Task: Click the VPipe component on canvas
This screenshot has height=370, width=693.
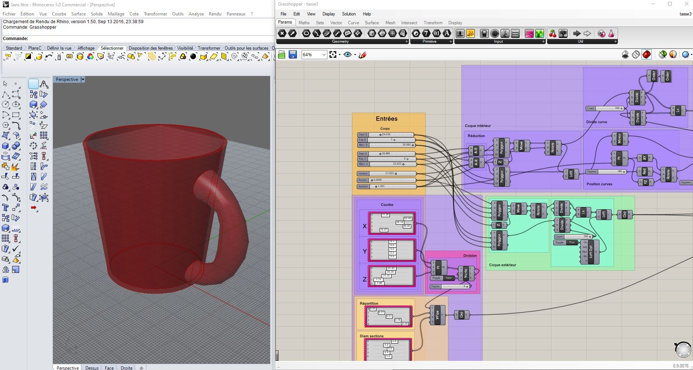Action: (x=437, y=315)
